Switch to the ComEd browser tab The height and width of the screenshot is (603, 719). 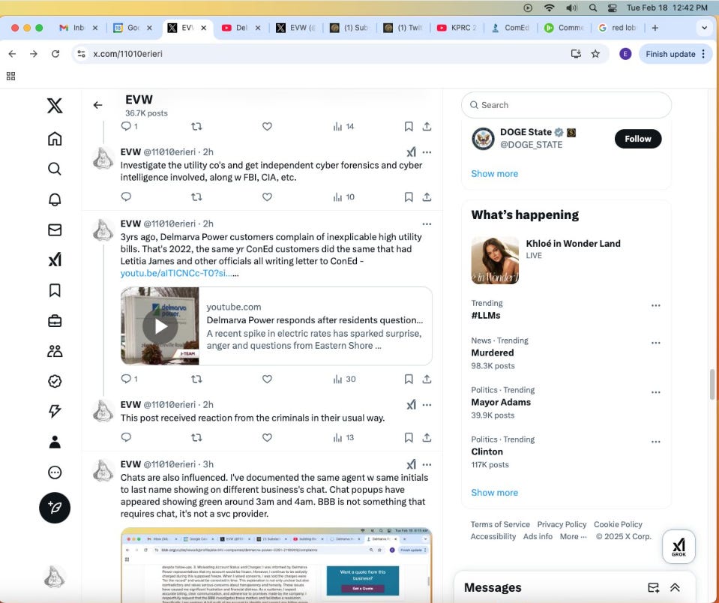(512, 28)
